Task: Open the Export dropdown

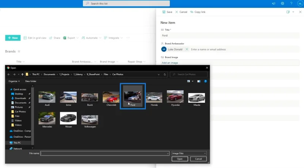Action: 71,38
